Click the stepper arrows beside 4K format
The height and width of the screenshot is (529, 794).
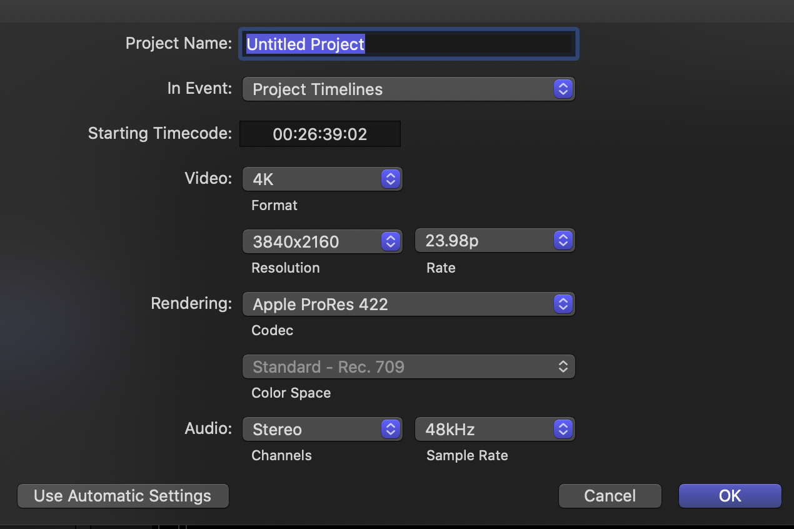pyautogui.click(x=391, y=179)
